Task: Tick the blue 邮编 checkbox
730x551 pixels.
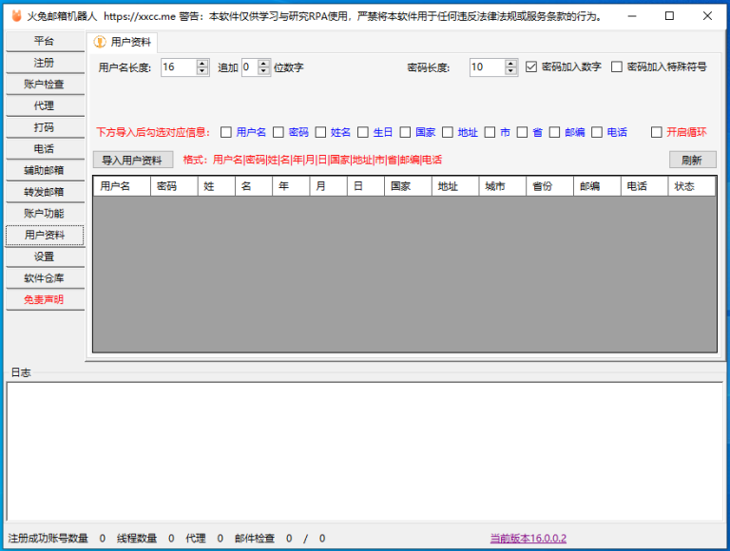Action: (554, 132)
